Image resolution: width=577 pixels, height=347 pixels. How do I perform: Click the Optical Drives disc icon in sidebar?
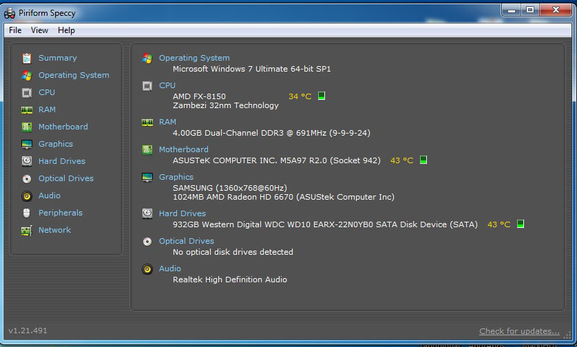(27, 179)
